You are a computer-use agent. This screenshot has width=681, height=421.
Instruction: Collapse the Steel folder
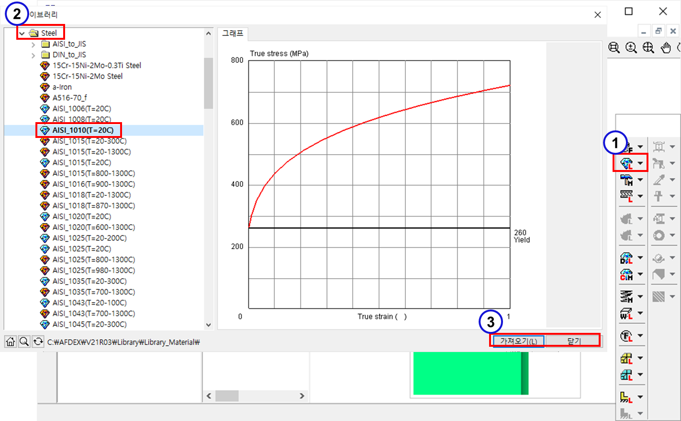point(22,34)
